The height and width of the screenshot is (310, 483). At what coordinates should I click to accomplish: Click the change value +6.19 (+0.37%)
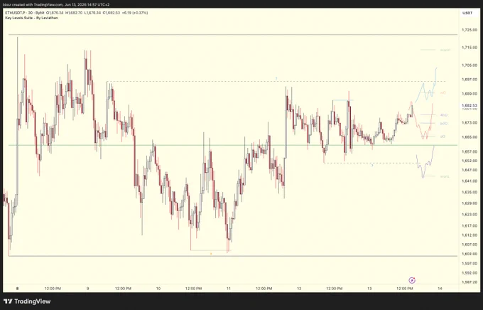135,13
